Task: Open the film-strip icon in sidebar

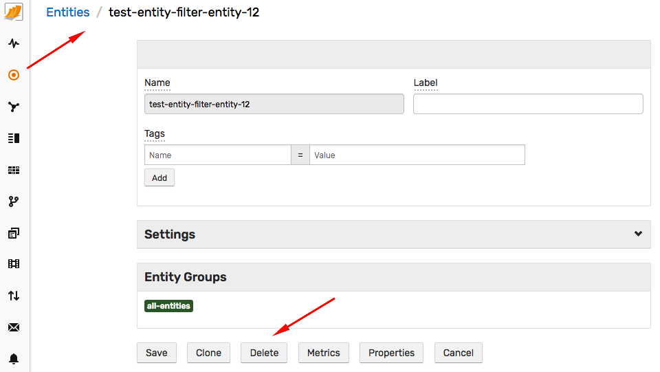Action: (14, 264)
